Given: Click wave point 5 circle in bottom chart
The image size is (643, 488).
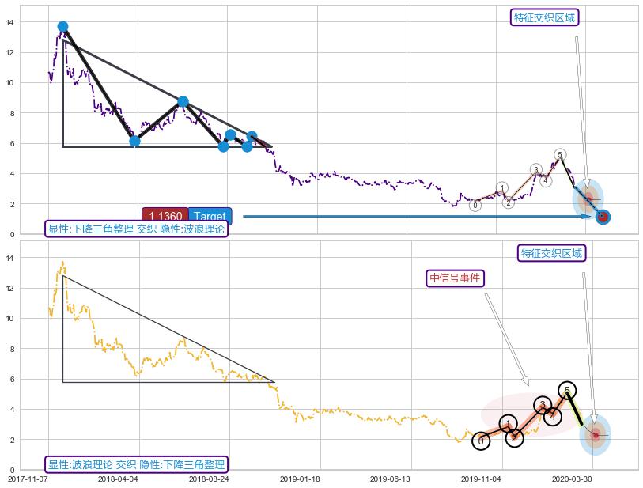Looking at the screenshot, I should click(x=567, y=390).
